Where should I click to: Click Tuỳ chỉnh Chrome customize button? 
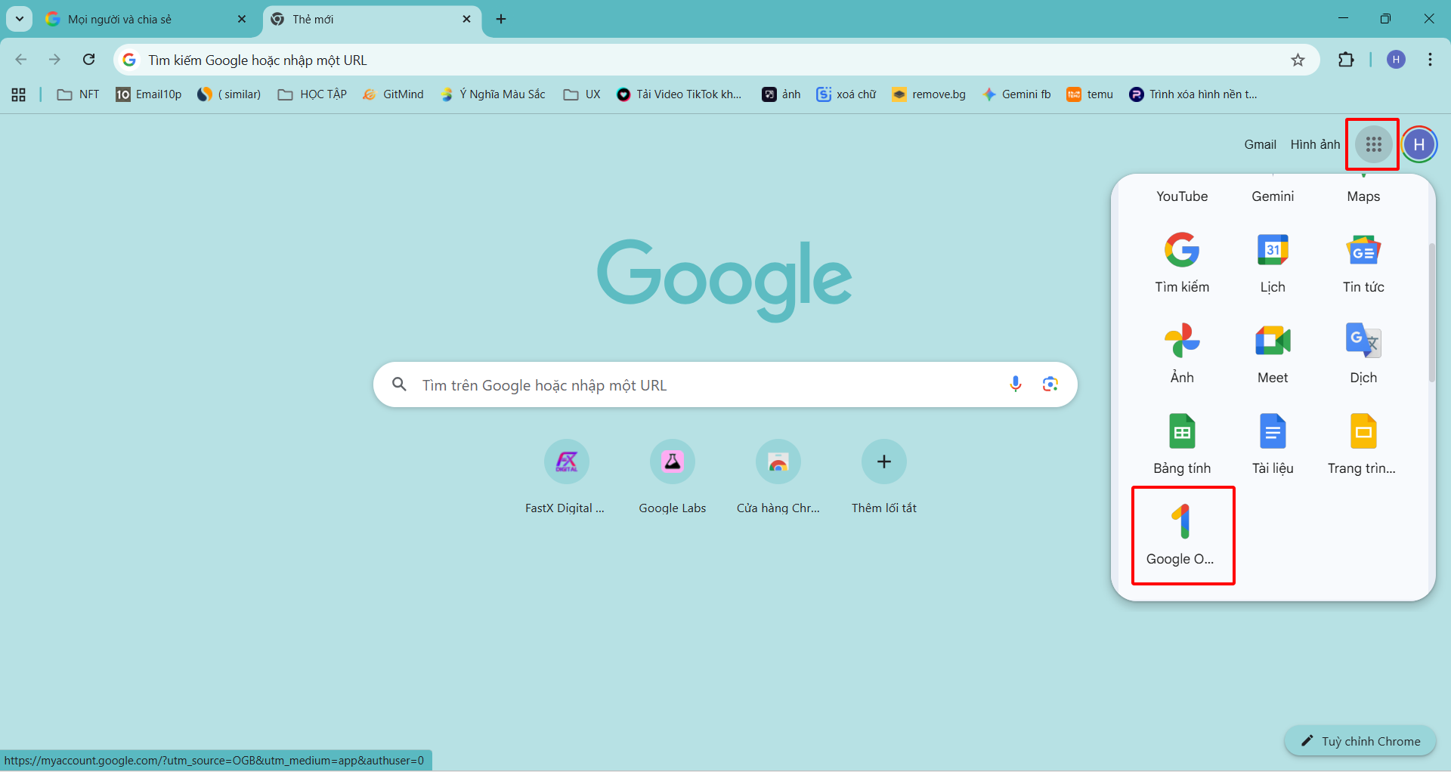click(x=1360, y=741)
